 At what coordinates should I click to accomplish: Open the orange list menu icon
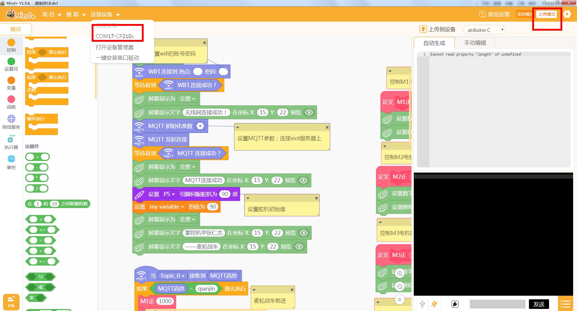tap(565, 304)
